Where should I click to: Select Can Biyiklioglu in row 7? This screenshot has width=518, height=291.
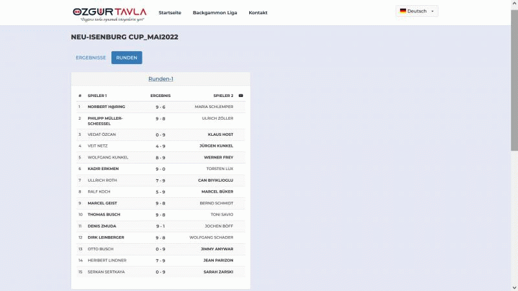point(216,180)
